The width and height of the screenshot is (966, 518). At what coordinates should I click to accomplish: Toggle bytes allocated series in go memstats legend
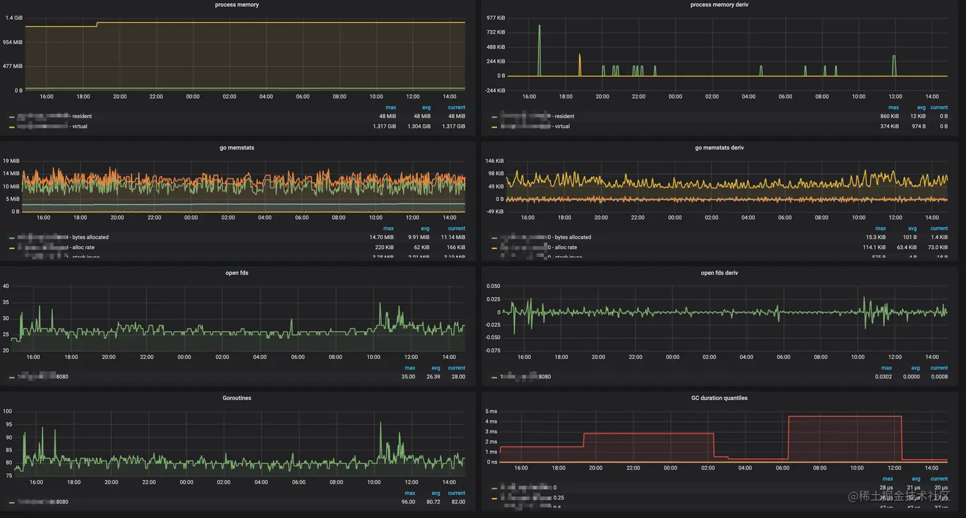pyautogui.click(x=63, y=237)
